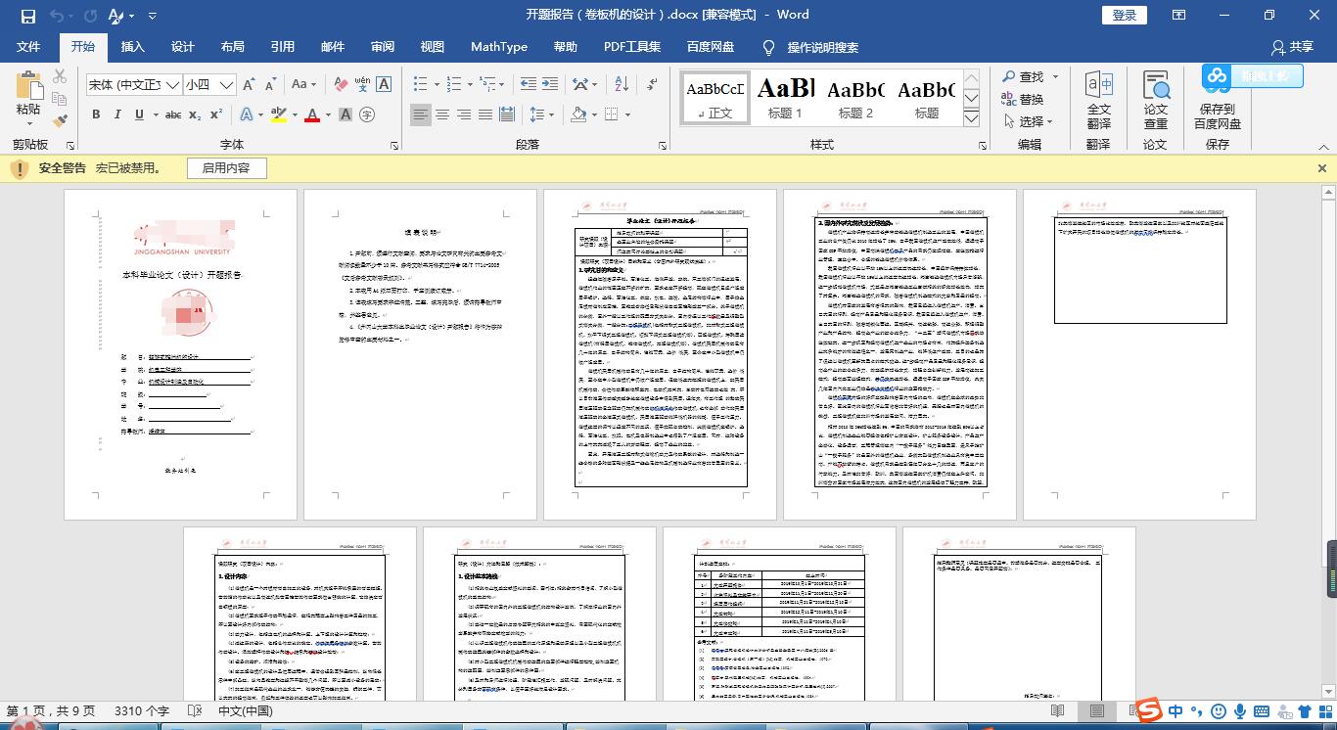Center-align the paragraph
This screenshot has width=1337, height=730.
point(442,114)
